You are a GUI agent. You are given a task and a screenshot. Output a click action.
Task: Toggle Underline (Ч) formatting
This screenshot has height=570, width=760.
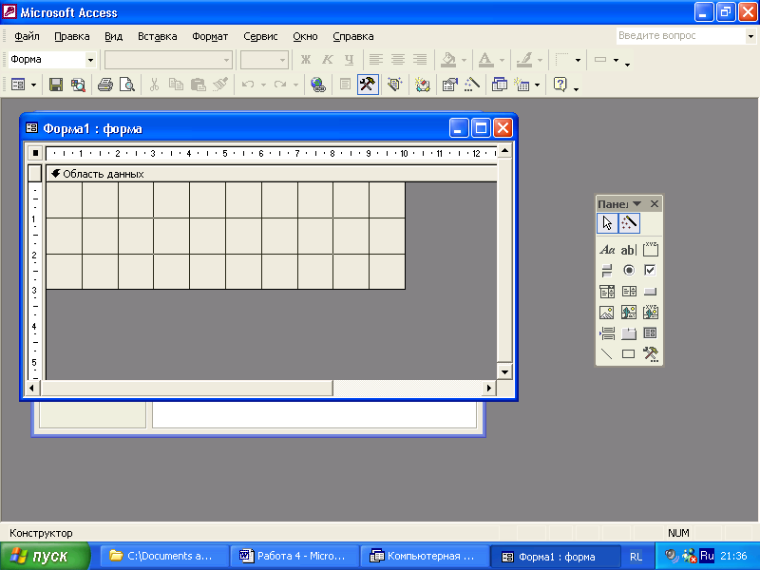pos(349,60)
